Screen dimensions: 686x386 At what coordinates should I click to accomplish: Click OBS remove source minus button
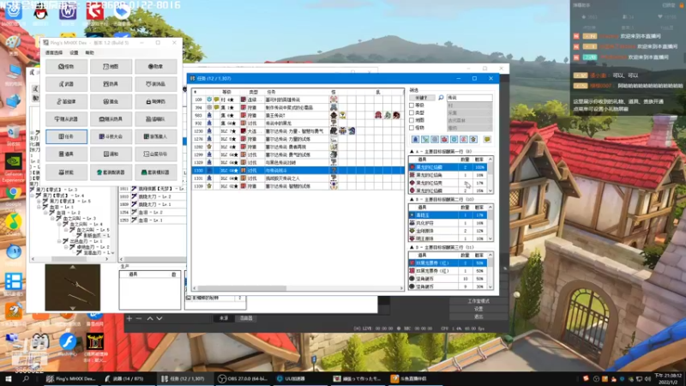point(139,318)
